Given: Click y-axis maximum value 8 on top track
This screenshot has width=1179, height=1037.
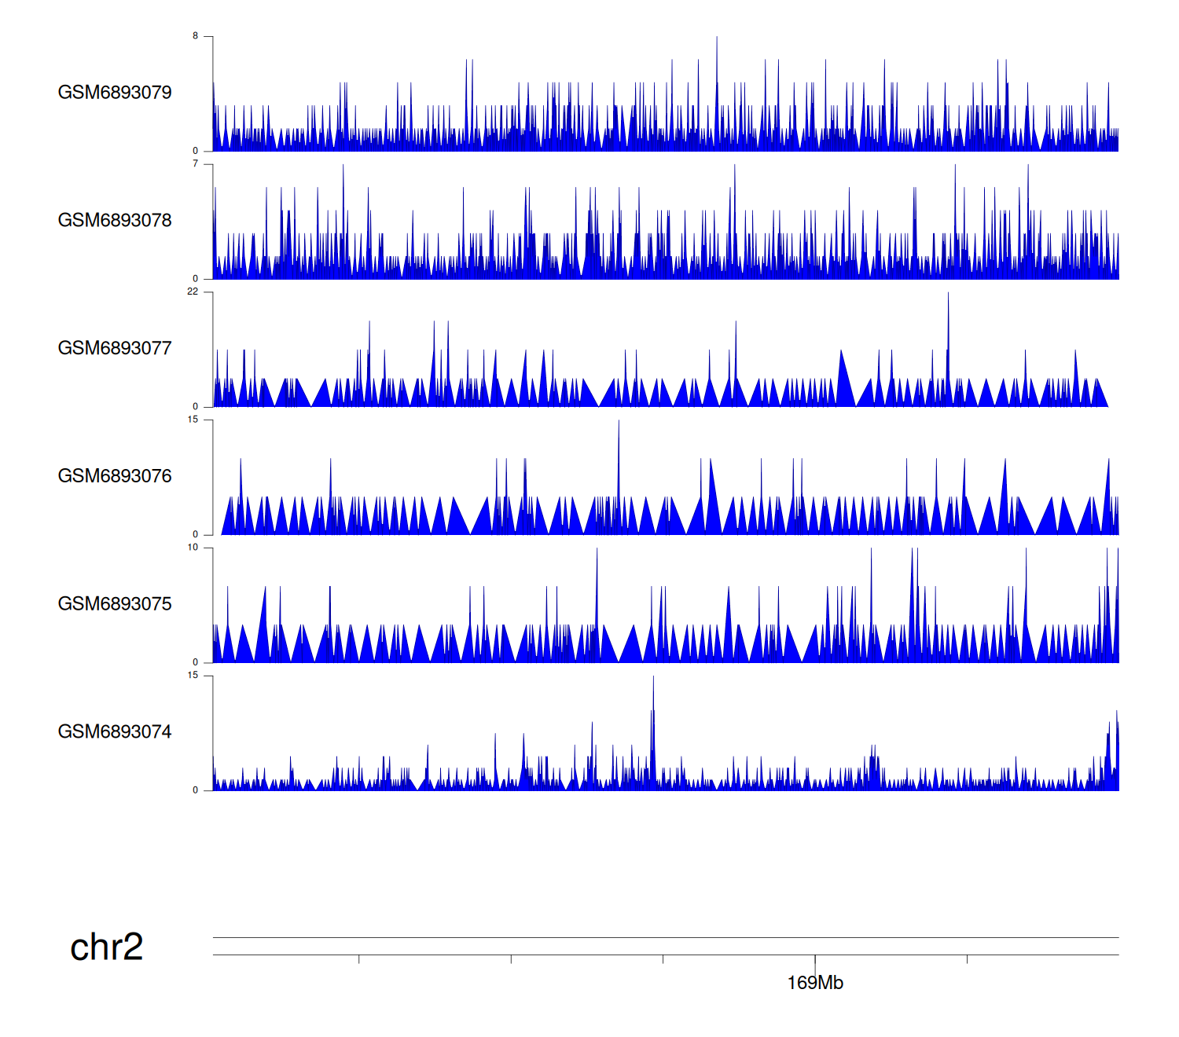Looking at the screenshot, I should pyautogui.click(x=196, y=36).
